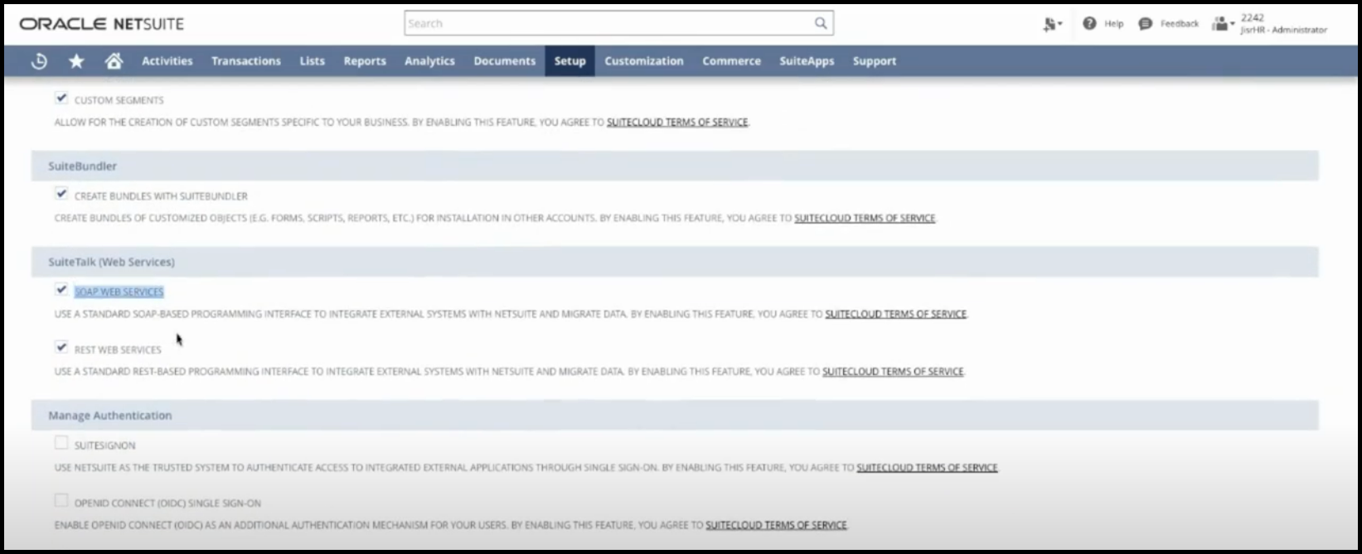Open the Help question mark icon
Image resolution: width=1362 pixels, height=554 pixels.
[1089, 23]
